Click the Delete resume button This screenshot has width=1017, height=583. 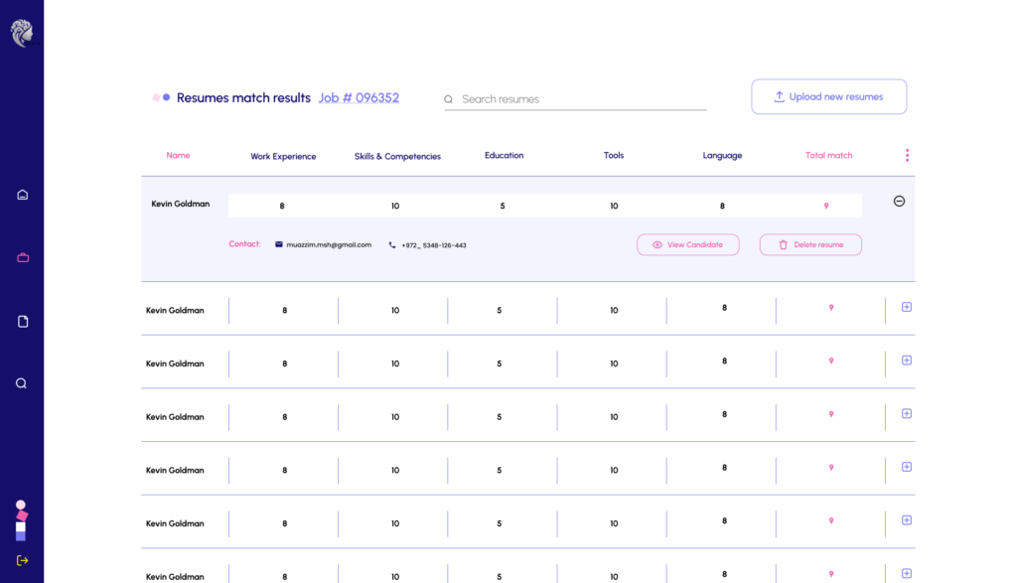(810, 244)
